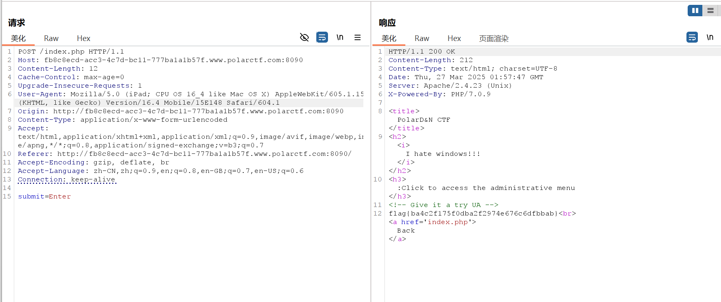Open the response Hex tab
This screenshot has width=721, height=302.
(454, 39)
